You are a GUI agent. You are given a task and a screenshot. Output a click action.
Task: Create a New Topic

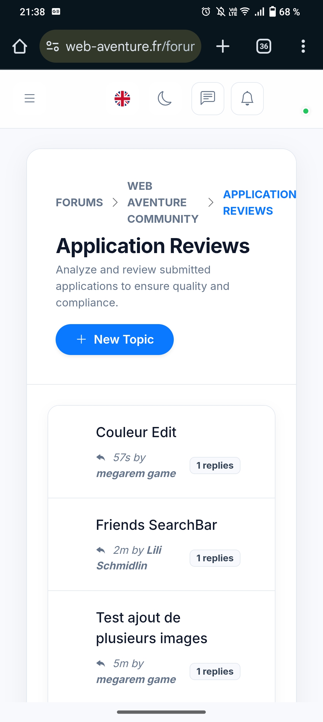pyautogui.click(x=115, y=339)
